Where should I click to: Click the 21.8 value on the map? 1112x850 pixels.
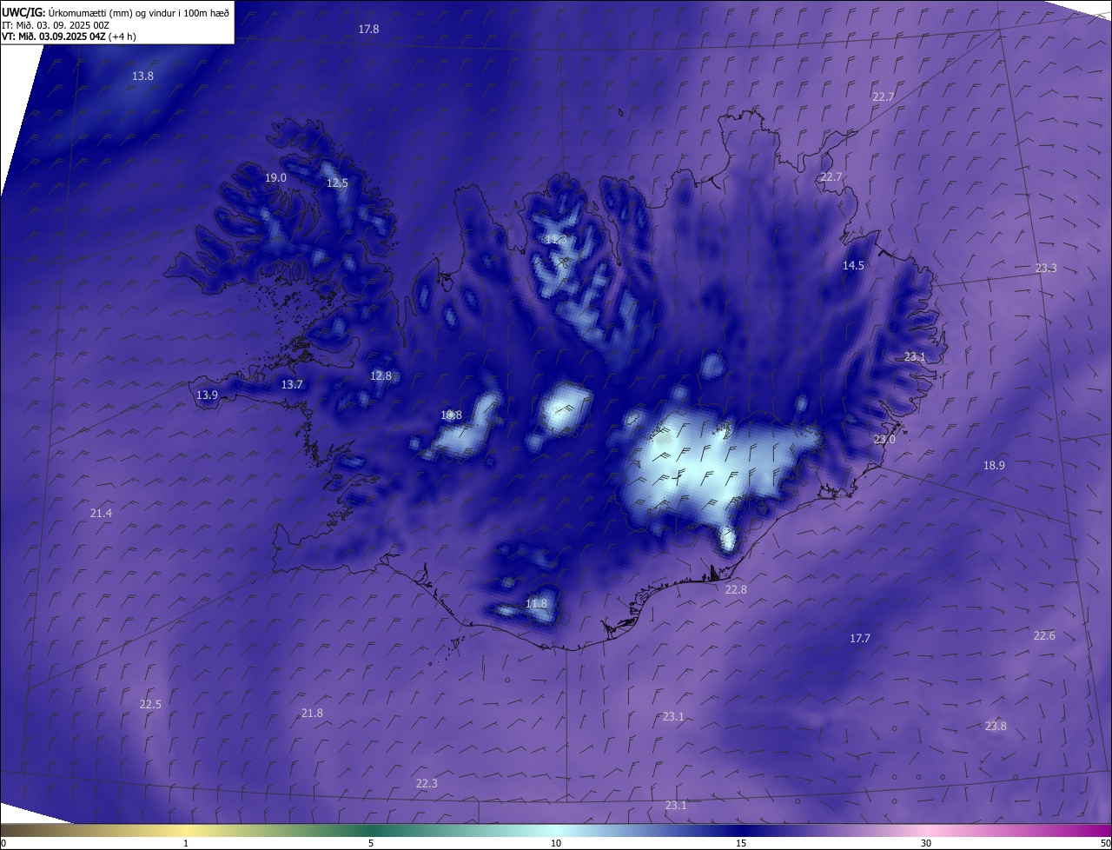tap(312, 714)
